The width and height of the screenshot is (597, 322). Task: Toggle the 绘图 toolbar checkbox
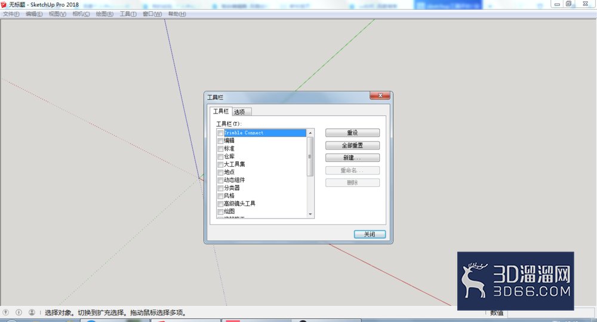pyautogui.click(x=220, y=211)
